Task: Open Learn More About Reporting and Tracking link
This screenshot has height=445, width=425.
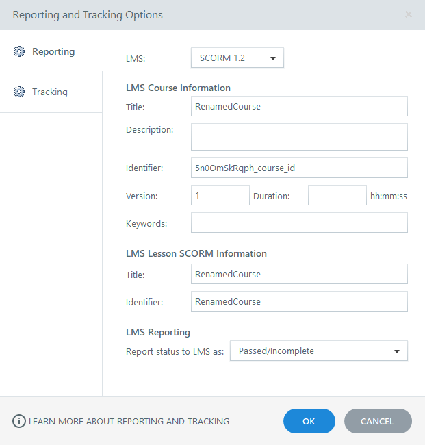Action: (x=129, y=421)
